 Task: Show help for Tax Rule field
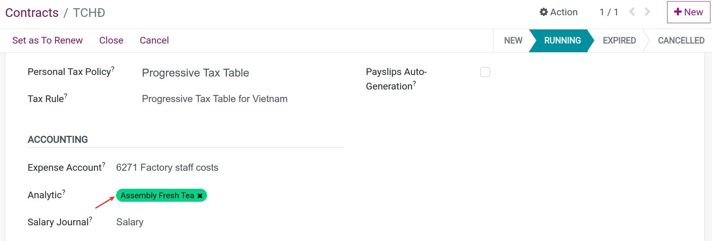pyautogui.click(x=66, y=95)
